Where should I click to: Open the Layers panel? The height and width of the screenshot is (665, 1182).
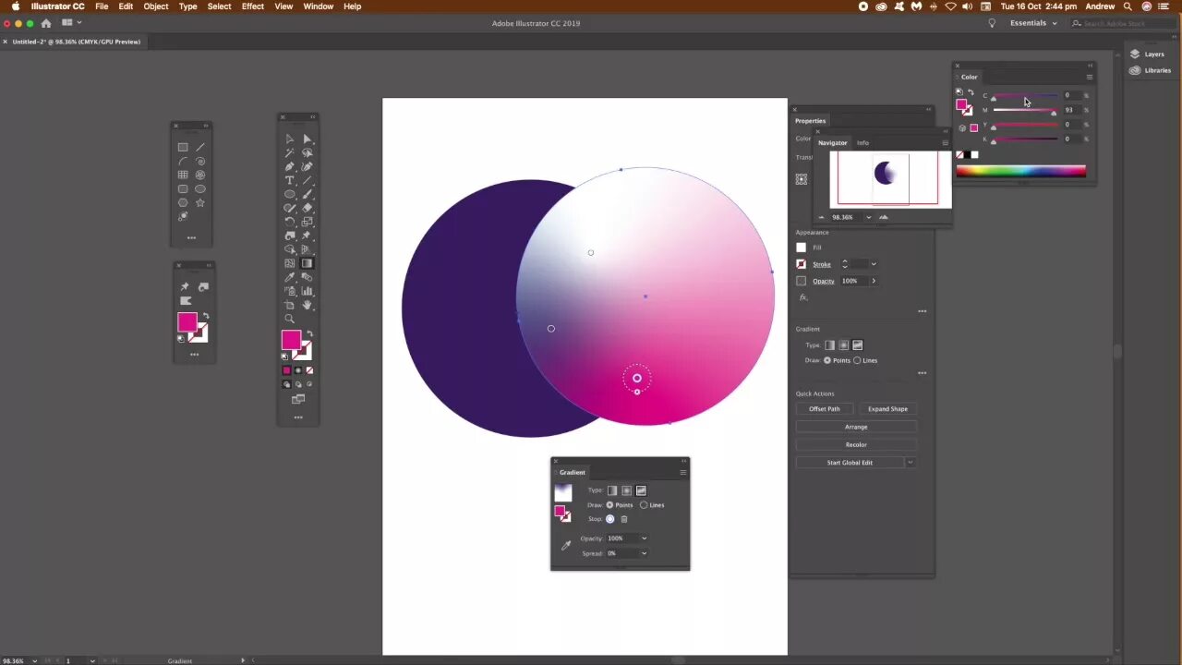click(1148, 54)
